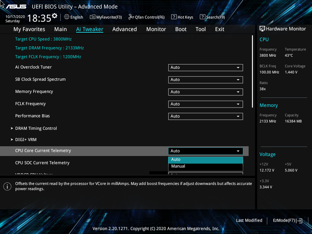This screenshot has height=234, width=312.
Task: Collapse the CPU Core Current Telemetry dropdown
Action: point(206,151)
